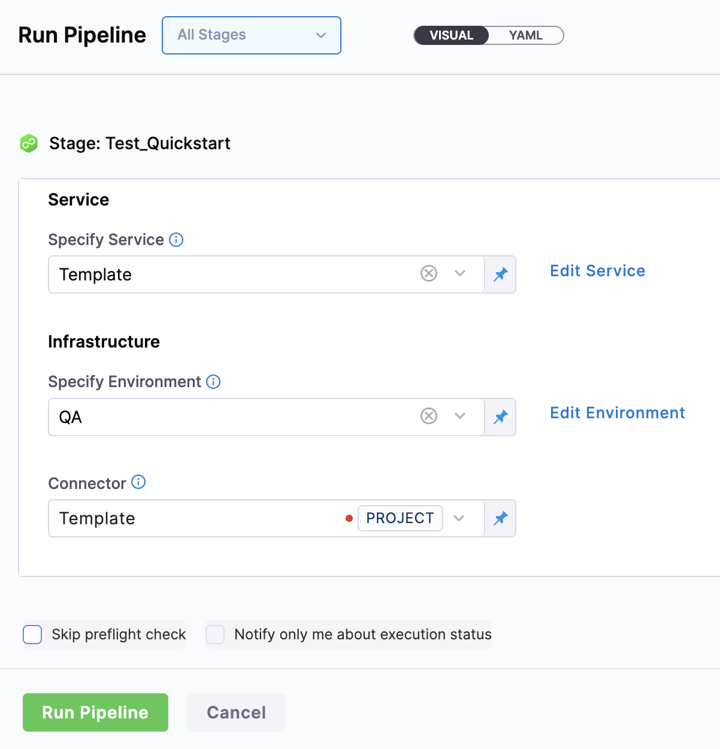
Task: Expand the Connector dropdown chevron
Action: [459, 518]
